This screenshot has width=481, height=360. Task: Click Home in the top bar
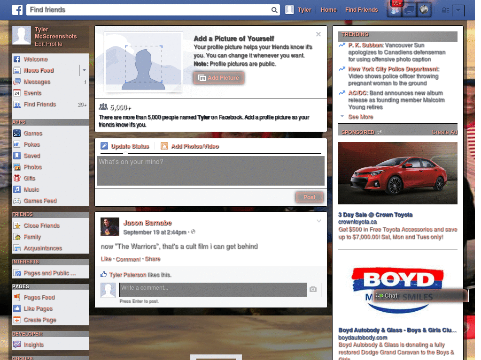[x=328, y=10]
